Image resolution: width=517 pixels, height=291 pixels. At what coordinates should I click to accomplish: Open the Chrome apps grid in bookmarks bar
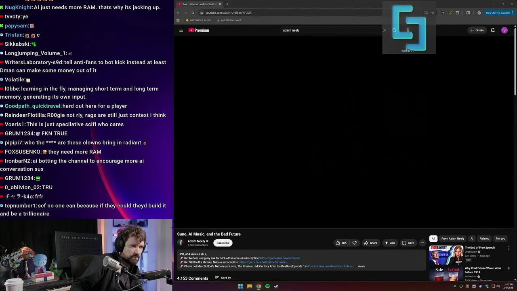(178, 20)
